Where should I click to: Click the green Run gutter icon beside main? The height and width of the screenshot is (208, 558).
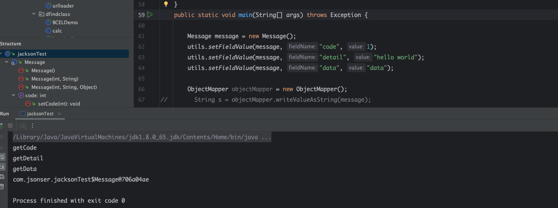pos(150,15)
